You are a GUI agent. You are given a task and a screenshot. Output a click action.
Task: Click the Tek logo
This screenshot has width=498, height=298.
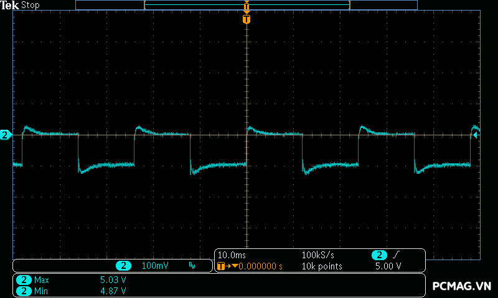tap(11, 5)
